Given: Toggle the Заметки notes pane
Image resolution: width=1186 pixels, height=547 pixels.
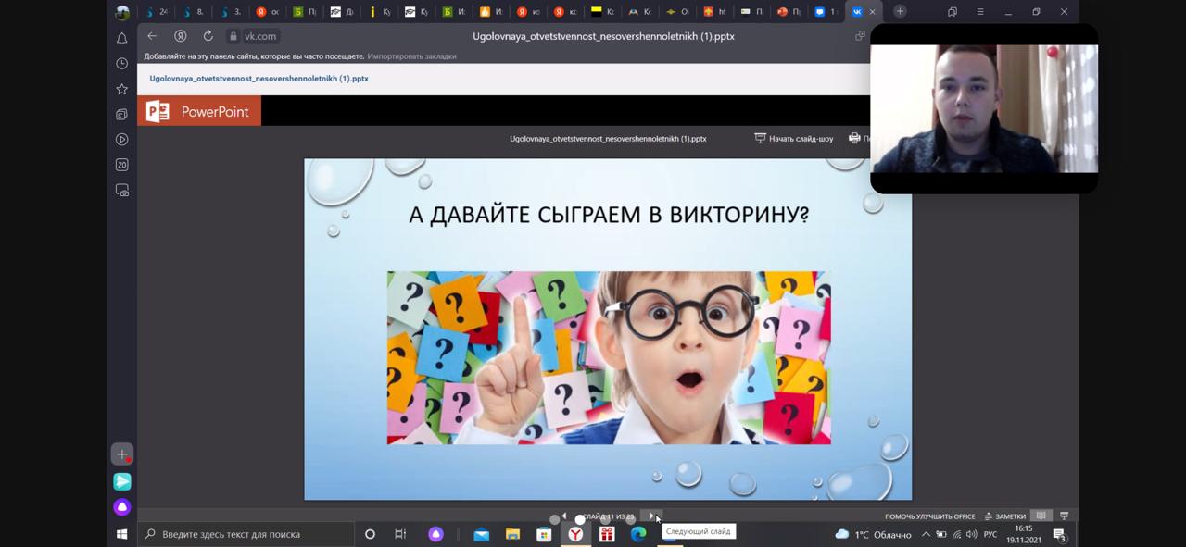Looking at the screenshot, I should [x=1005, y=516].
